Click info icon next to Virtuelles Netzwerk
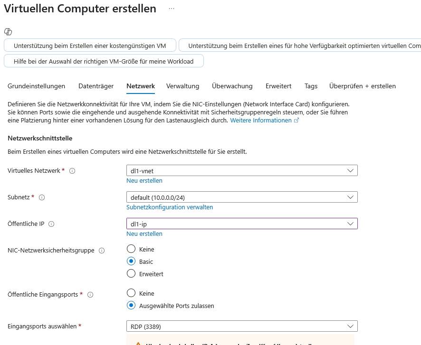This screenshot has width=421, height=345. coord(72,171)
